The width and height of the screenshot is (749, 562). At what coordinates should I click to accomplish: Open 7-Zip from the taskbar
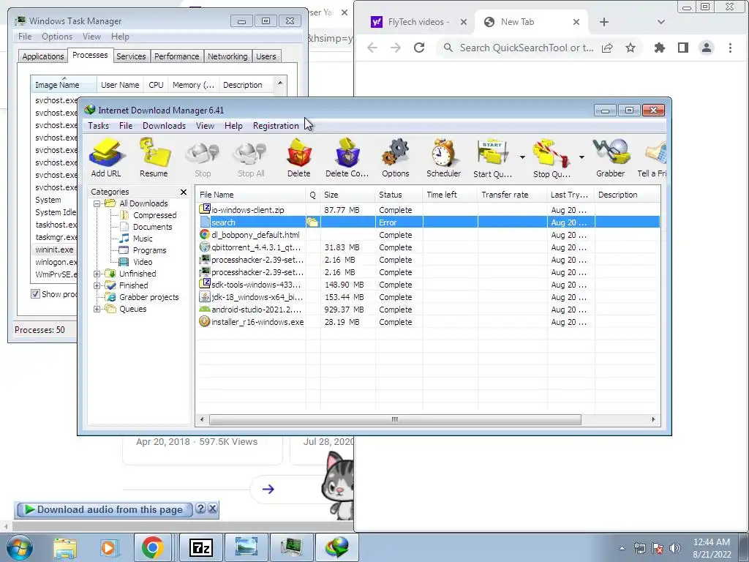[200, 547]
